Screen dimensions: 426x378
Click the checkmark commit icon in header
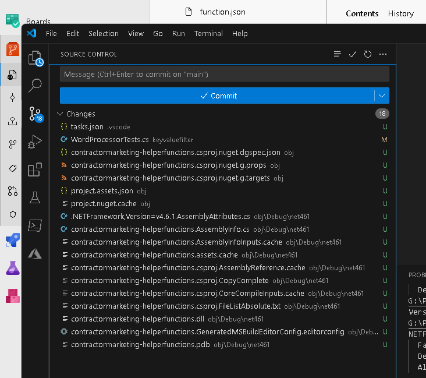pos(352,54)
